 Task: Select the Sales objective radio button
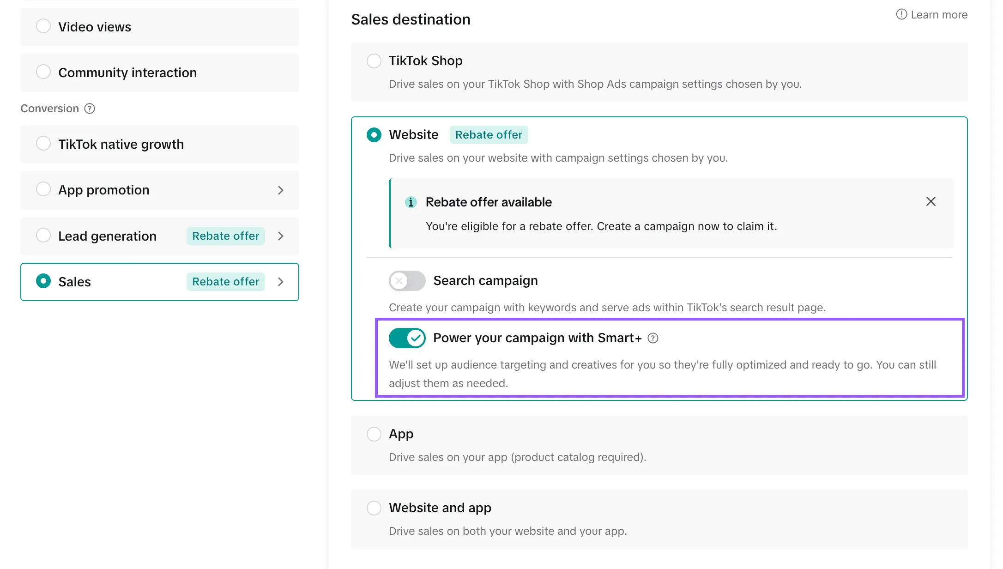point(43,281)
